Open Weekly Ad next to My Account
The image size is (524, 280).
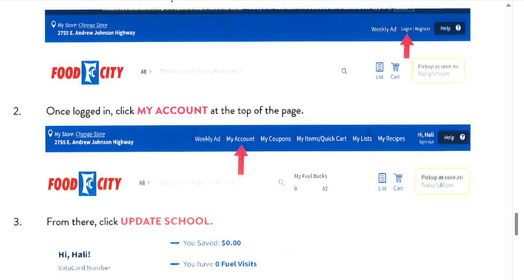(x=208, y=139)
